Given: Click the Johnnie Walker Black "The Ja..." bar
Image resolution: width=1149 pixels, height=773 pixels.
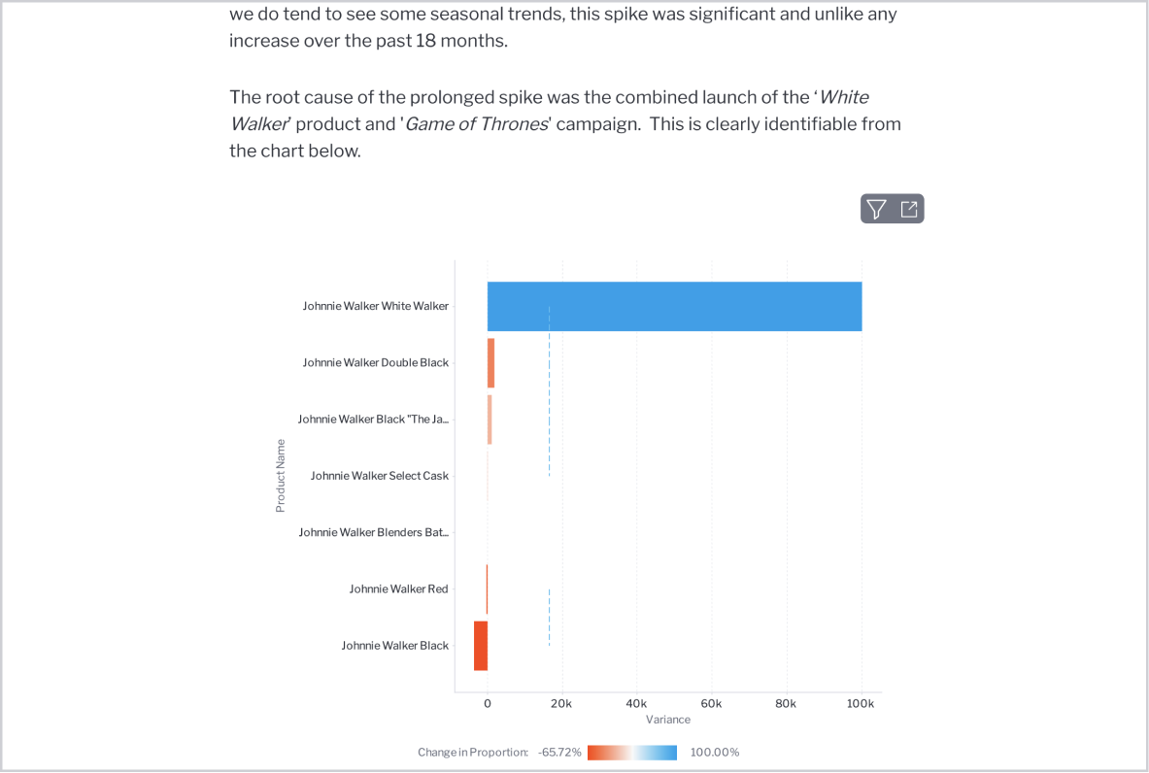Looking at the screenshot, I should pyautogui.click(x=490, y=420).
